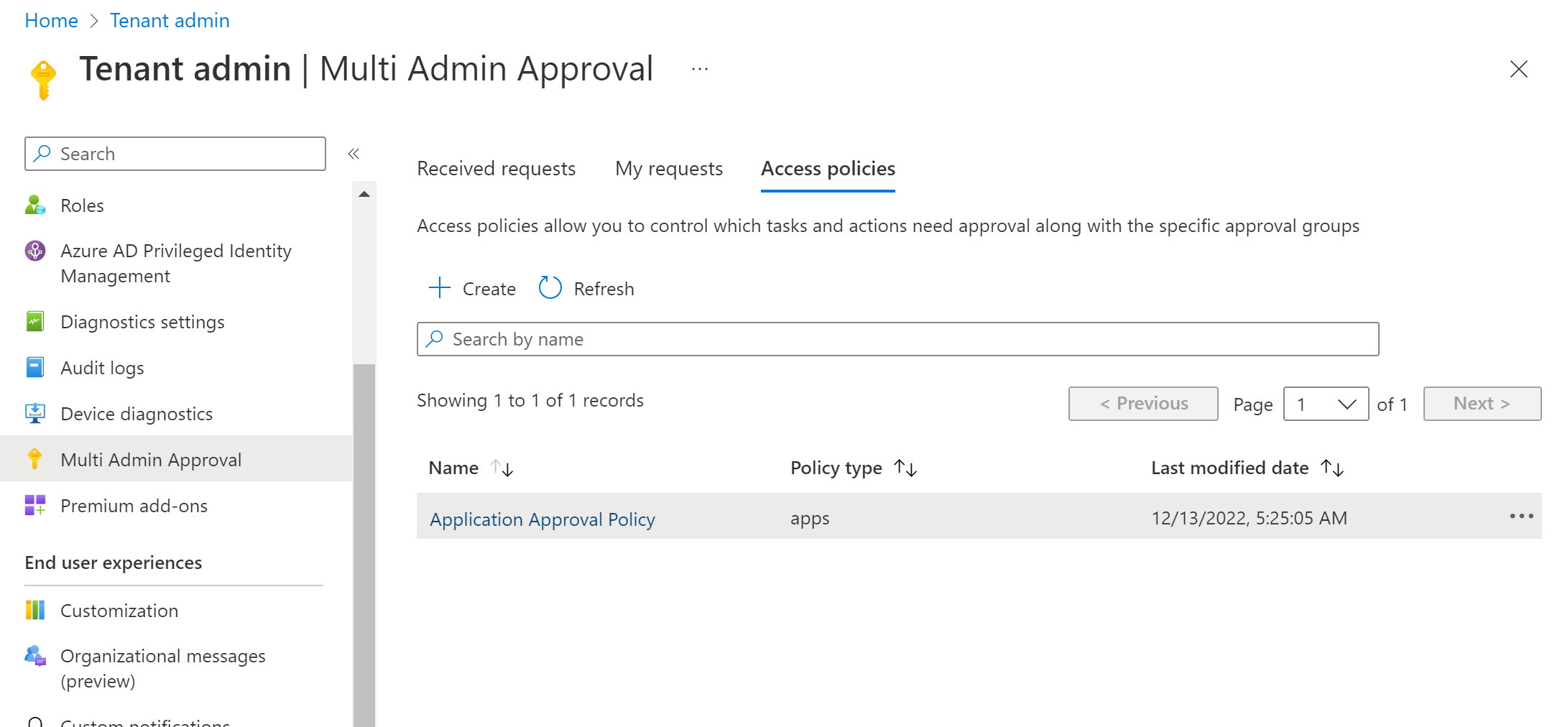Switch to the My requests tab

tap(668, 169)
